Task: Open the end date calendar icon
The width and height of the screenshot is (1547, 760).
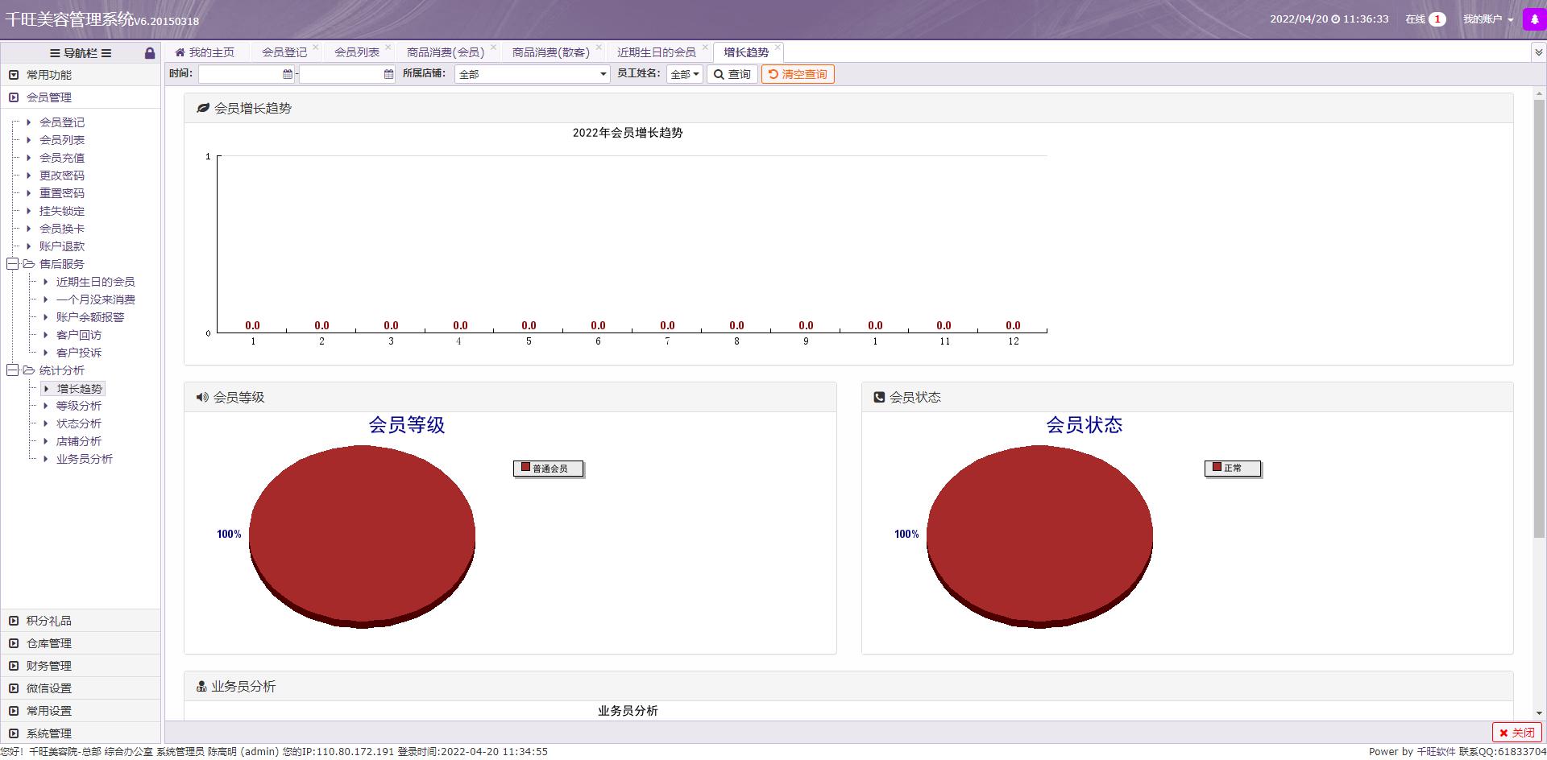Action: coord(388,74)
